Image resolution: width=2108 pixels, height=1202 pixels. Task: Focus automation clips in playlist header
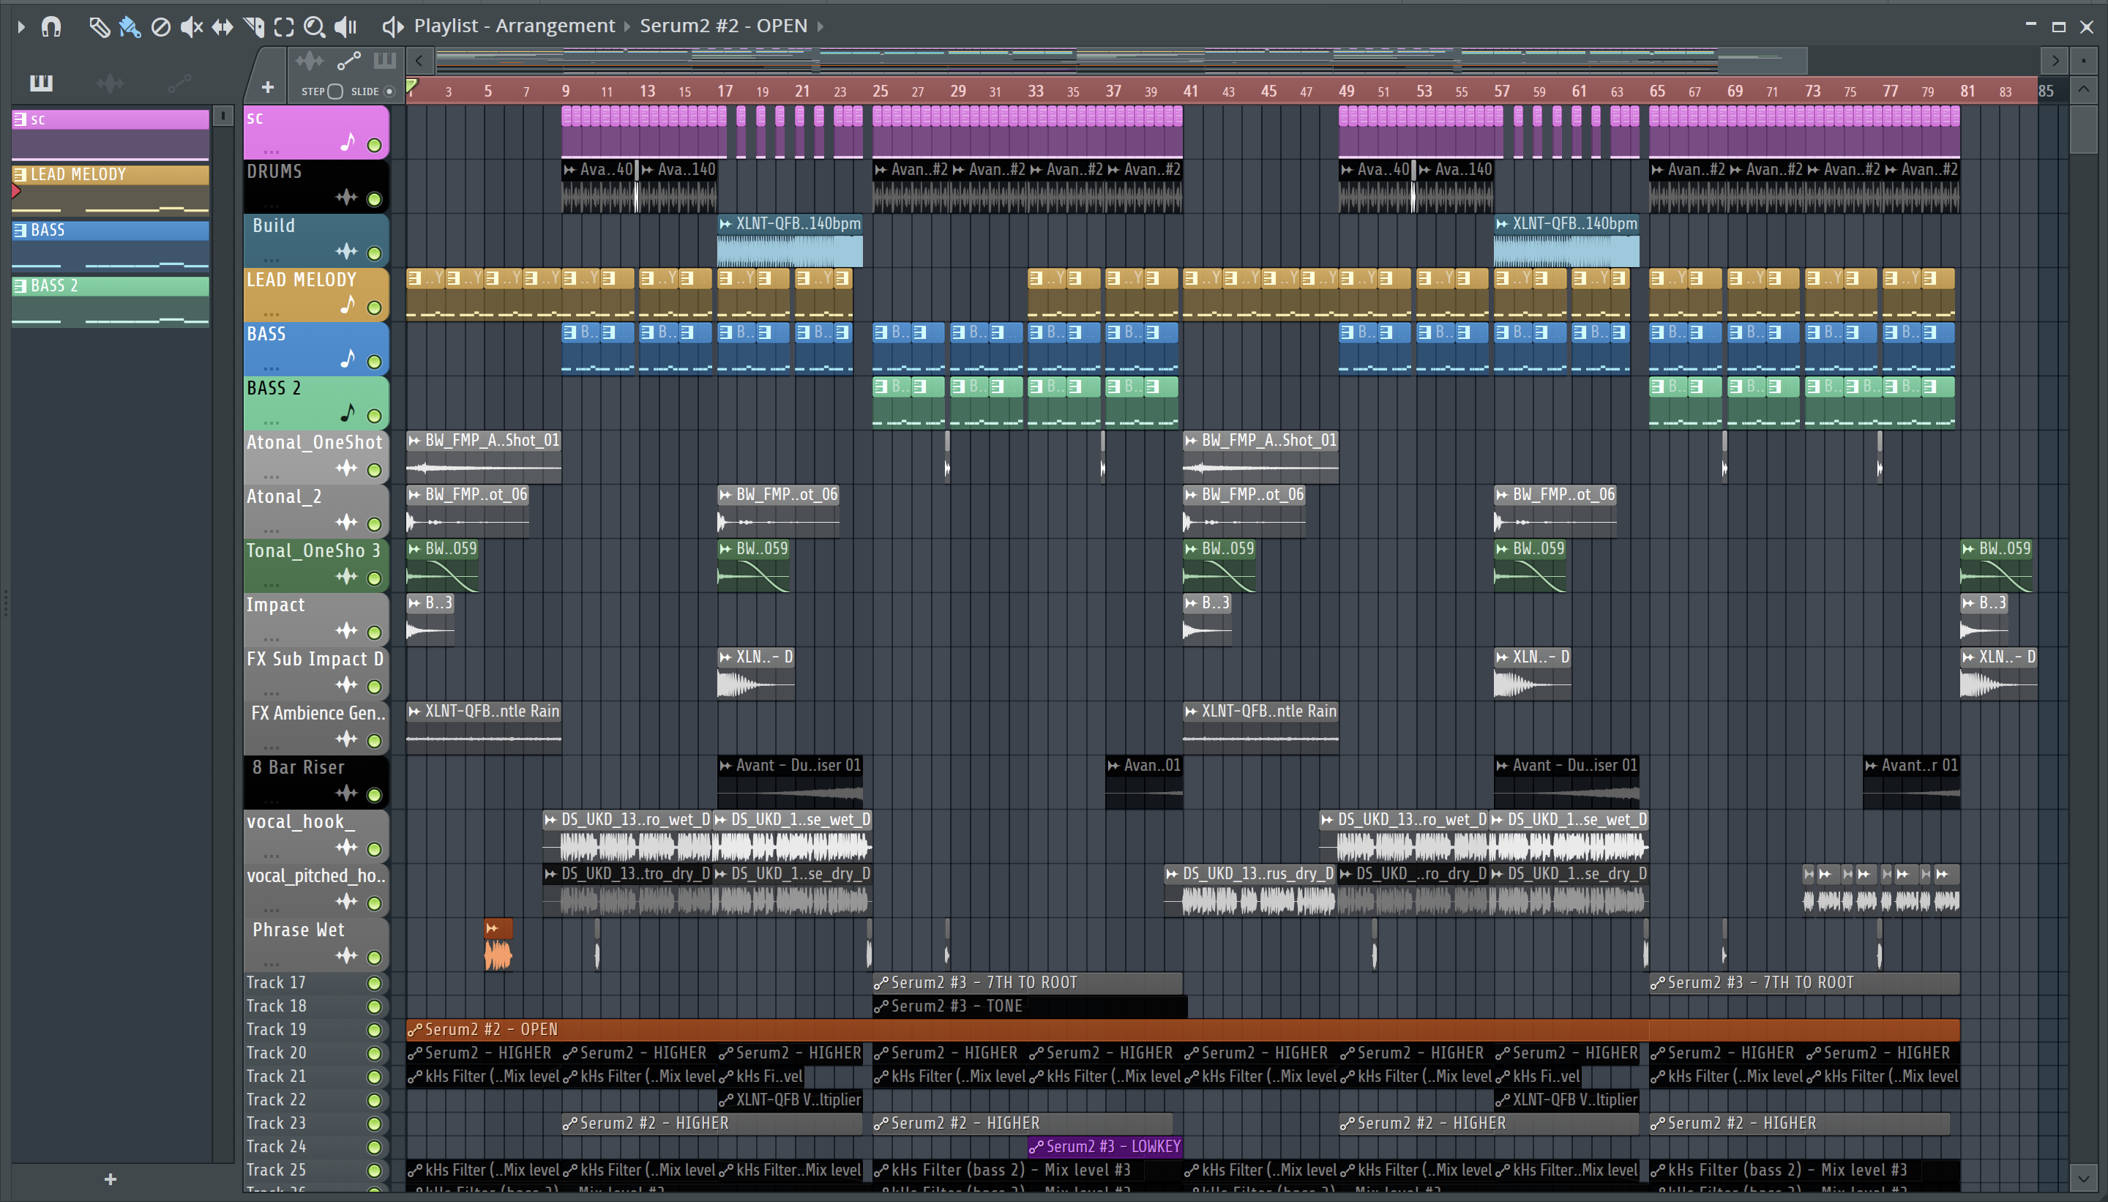[349, 61]
